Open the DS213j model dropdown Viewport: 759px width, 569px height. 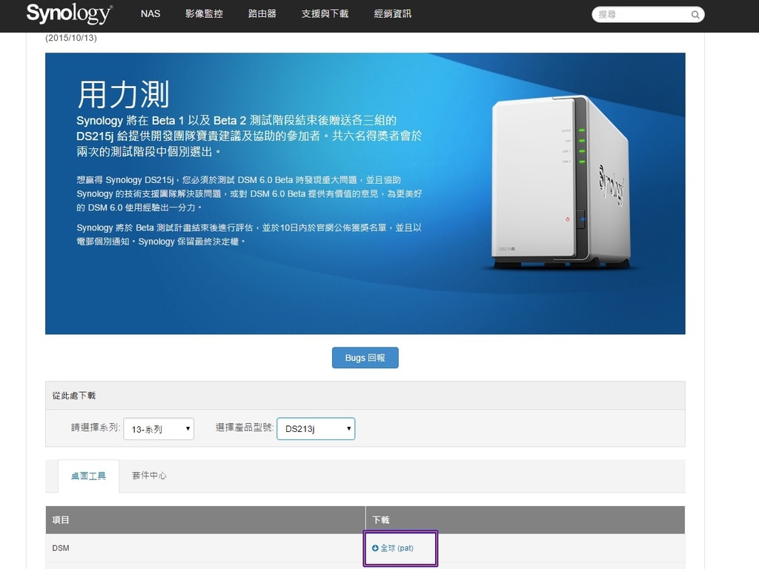point(316,429)
